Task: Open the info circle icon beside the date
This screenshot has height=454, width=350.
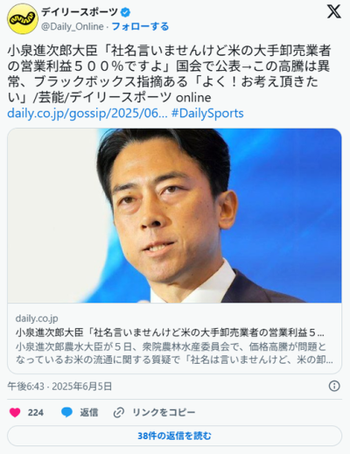Action: (334, 386)
